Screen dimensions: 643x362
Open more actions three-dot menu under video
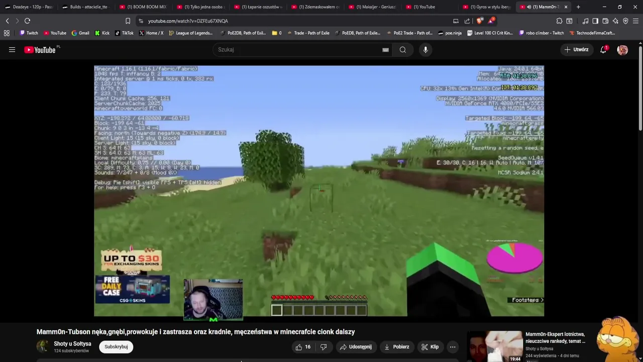coord(453,347)
